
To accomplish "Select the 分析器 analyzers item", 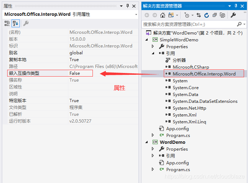I will (179, 60).
